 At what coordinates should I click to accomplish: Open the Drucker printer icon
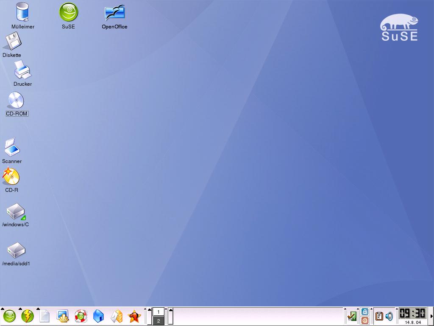coord(22,70)
